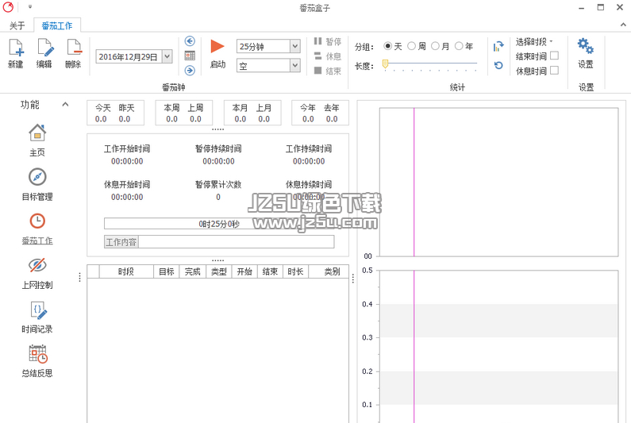Switch to the 关于 tab
The width and height of the screenshot is (631, 423).
(x=17, y=25)
